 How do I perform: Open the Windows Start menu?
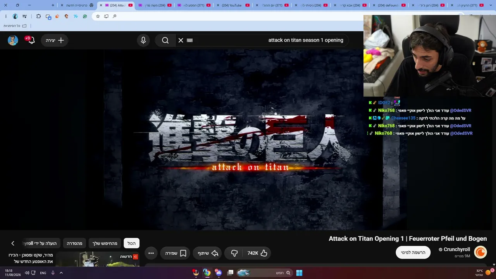[x=299, y=273]
